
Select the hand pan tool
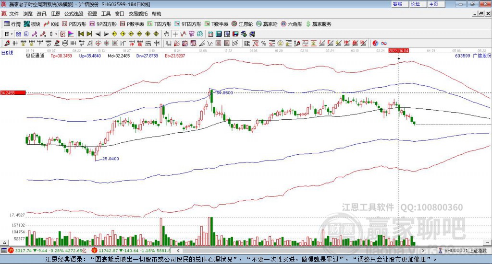(166, 34)
